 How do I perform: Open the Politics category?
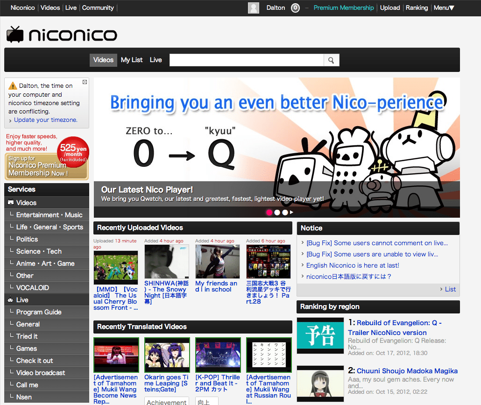pos(47,239)
